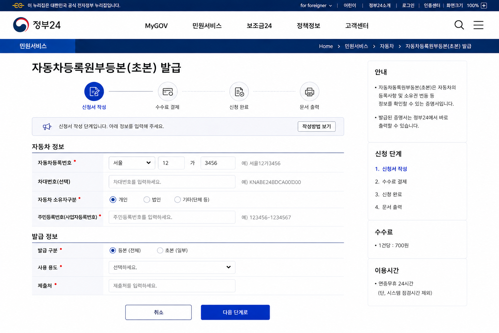This screenshot has width=499, height=333.
Task: Focus the 차대번호 input field
Action: coord(172,182)
